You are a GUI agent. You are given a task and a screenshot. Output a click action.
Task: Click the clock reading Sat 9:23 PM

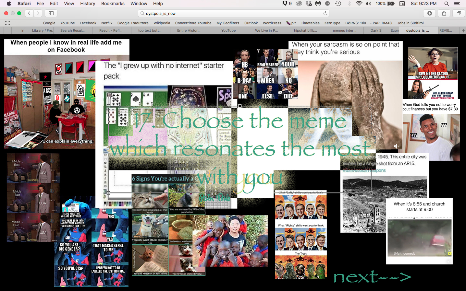423,4
